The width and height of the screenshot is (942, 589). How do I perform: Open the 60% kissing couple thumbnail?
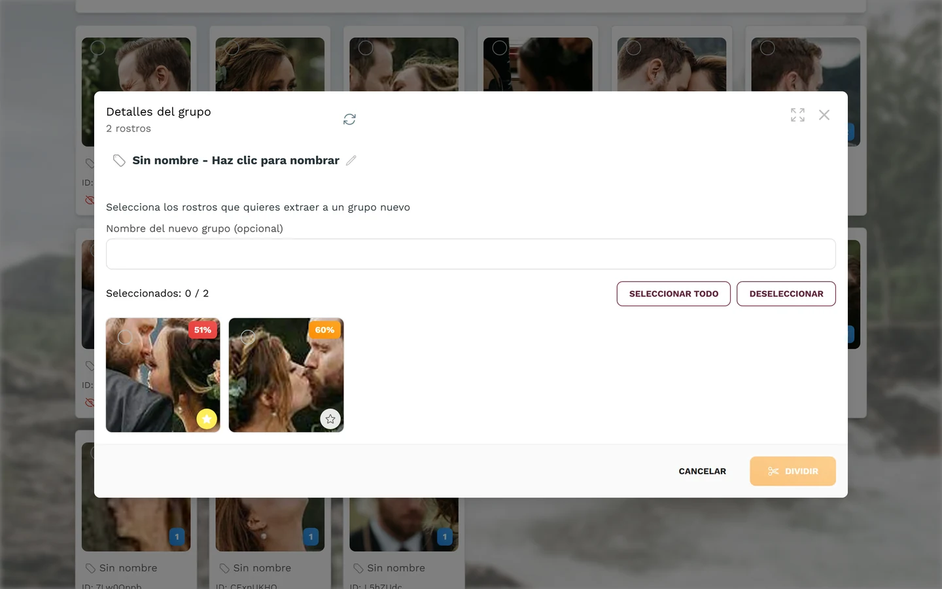click(x=286, y=375)
